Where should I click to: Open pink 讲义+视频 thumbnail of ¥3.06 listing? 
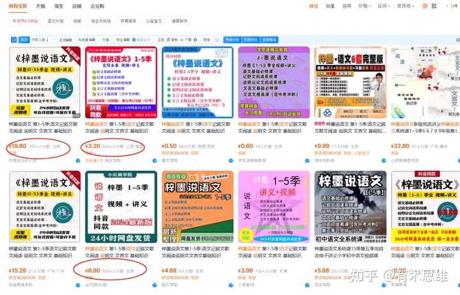tap(274, 207)
